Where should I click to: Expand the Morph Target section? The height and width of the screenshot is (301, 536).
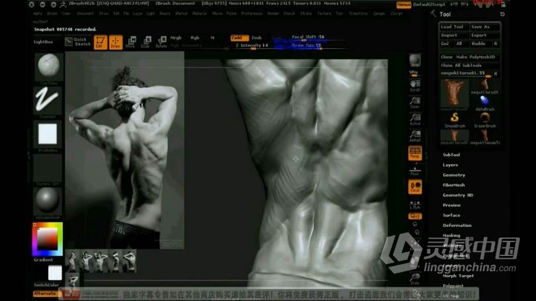(458, 276)
